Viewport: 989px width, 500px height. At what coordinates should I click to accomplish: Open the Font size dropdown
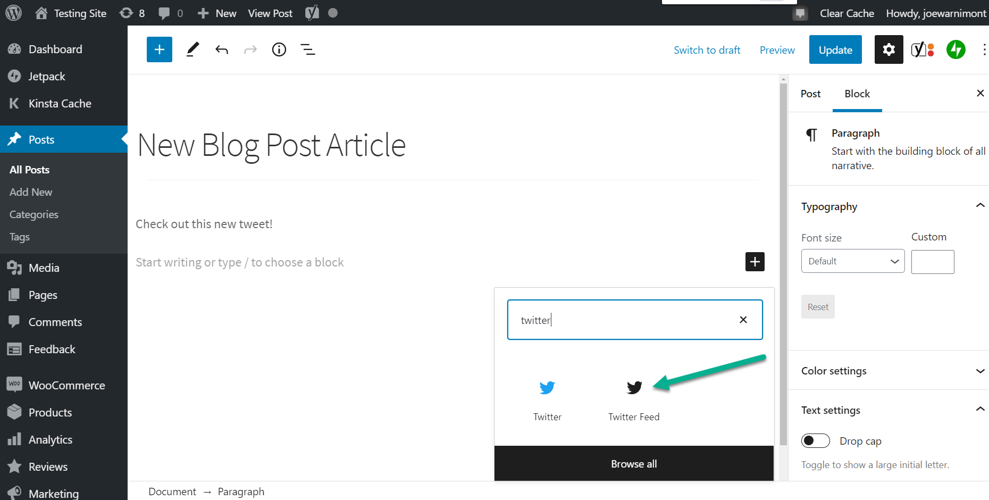852,261
